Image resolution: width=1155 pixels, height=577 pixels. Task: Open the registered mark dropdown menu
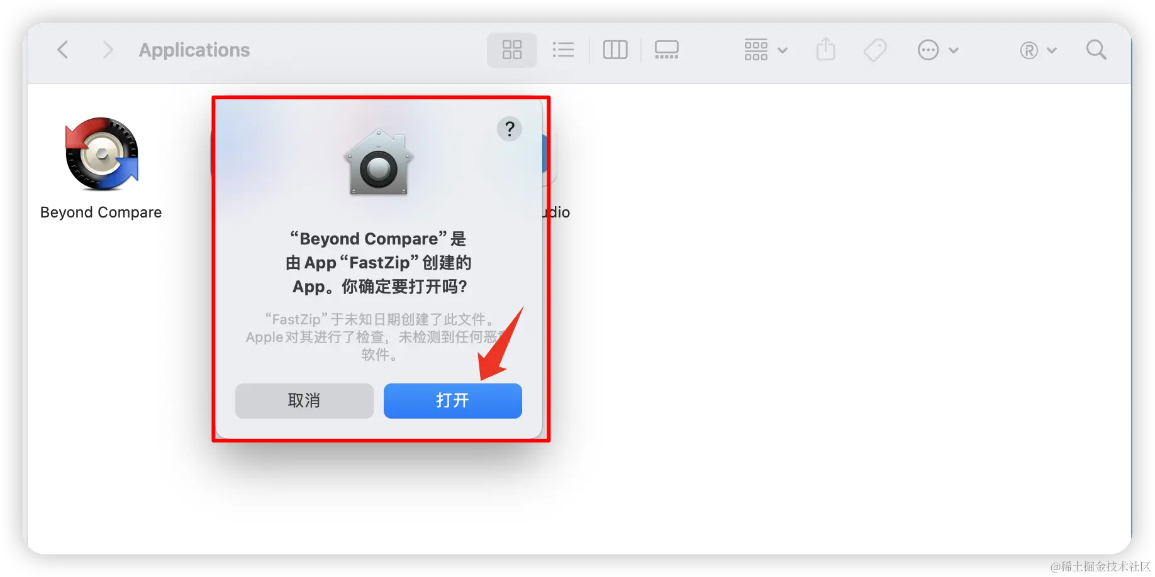(1038, 50)
